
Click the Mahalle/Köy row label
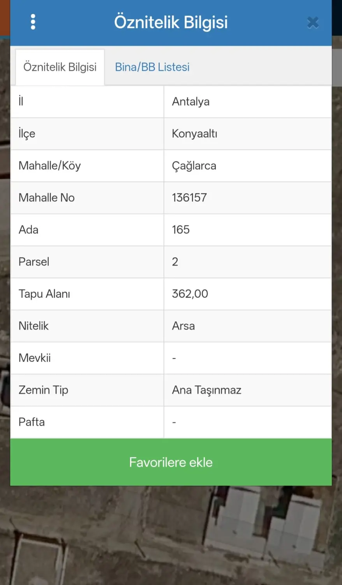pyautogui.click(x=50, y=166)
